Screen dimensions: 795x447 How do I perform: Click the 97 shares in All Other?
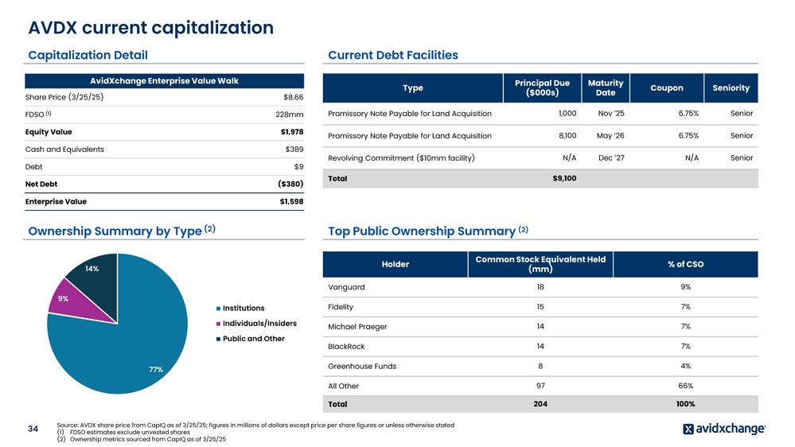click(x=540, y=387)
